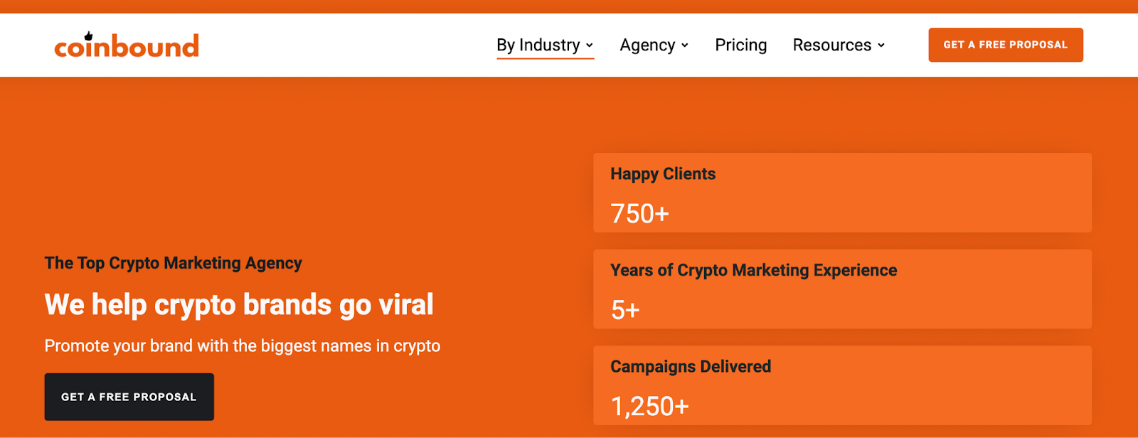Select the Campaigns Delivered card
This screenshot has width=1138, height=438.
(x=842, y=385)
